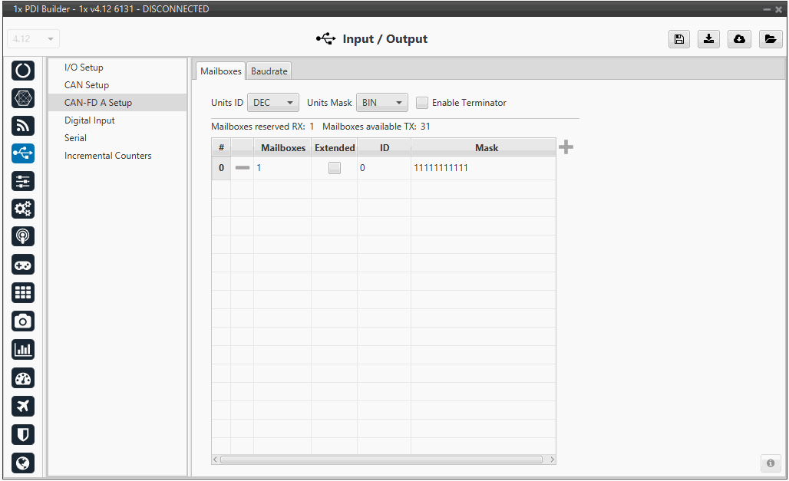
Task: Edit the Mask value 11111111111
Action: point(484,168)
